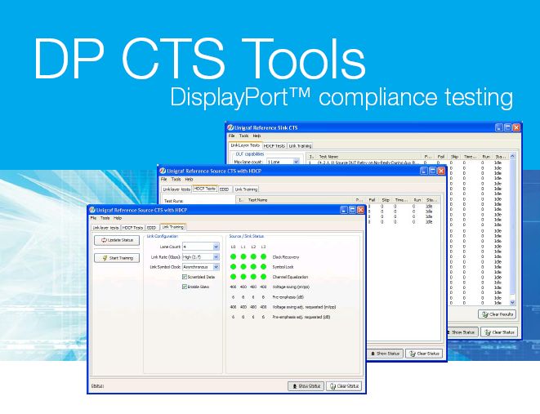
Task: Click the L3 Symbol Lock green indicator
Action: [263, 267]
